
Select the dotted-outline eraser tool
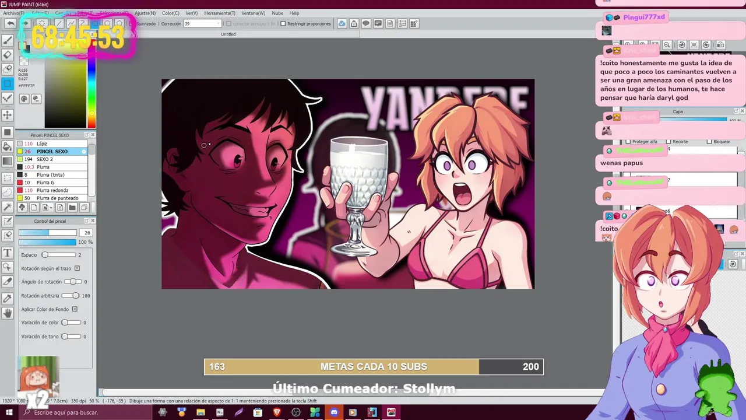(x=8, y=69)
